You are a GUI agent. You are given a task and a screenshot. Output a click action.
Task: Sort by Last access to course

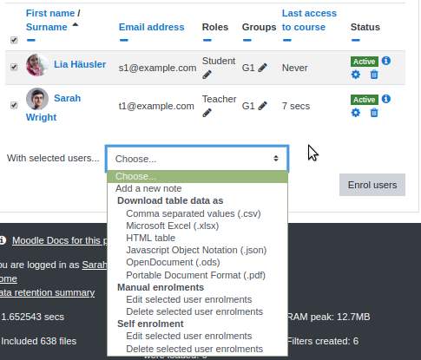[309, 20]
